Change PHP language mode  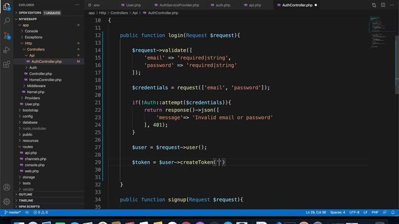click(375, 212)
